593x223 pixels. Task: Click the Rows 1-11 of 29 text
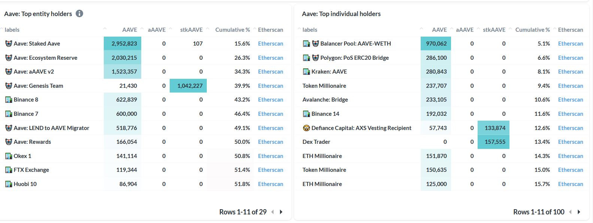pyautogui.click(x=243, y=212)
